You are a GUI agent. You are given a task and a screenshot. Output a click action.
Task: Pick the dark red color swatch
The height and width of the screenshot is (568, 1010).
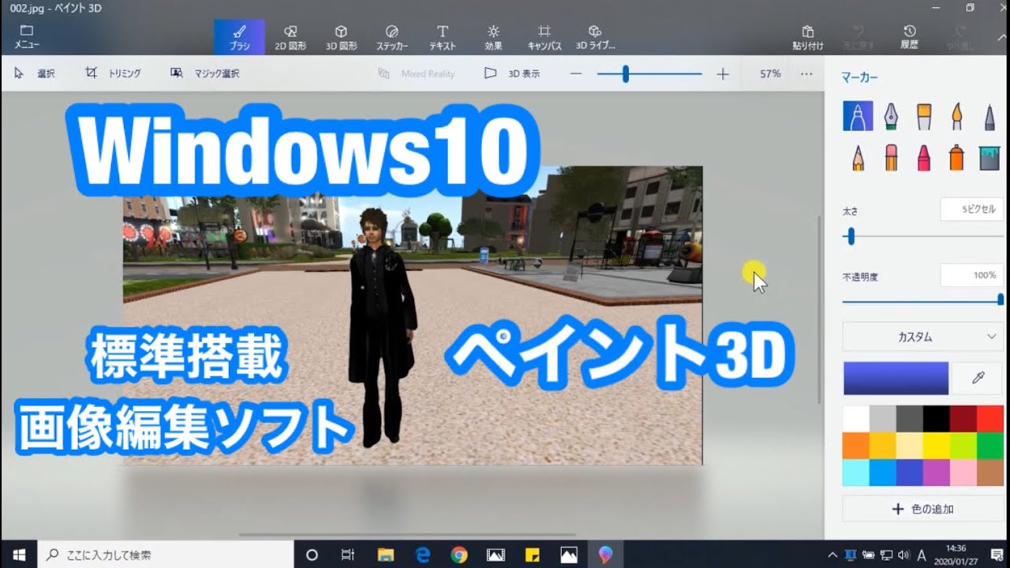tap(963, 418)
